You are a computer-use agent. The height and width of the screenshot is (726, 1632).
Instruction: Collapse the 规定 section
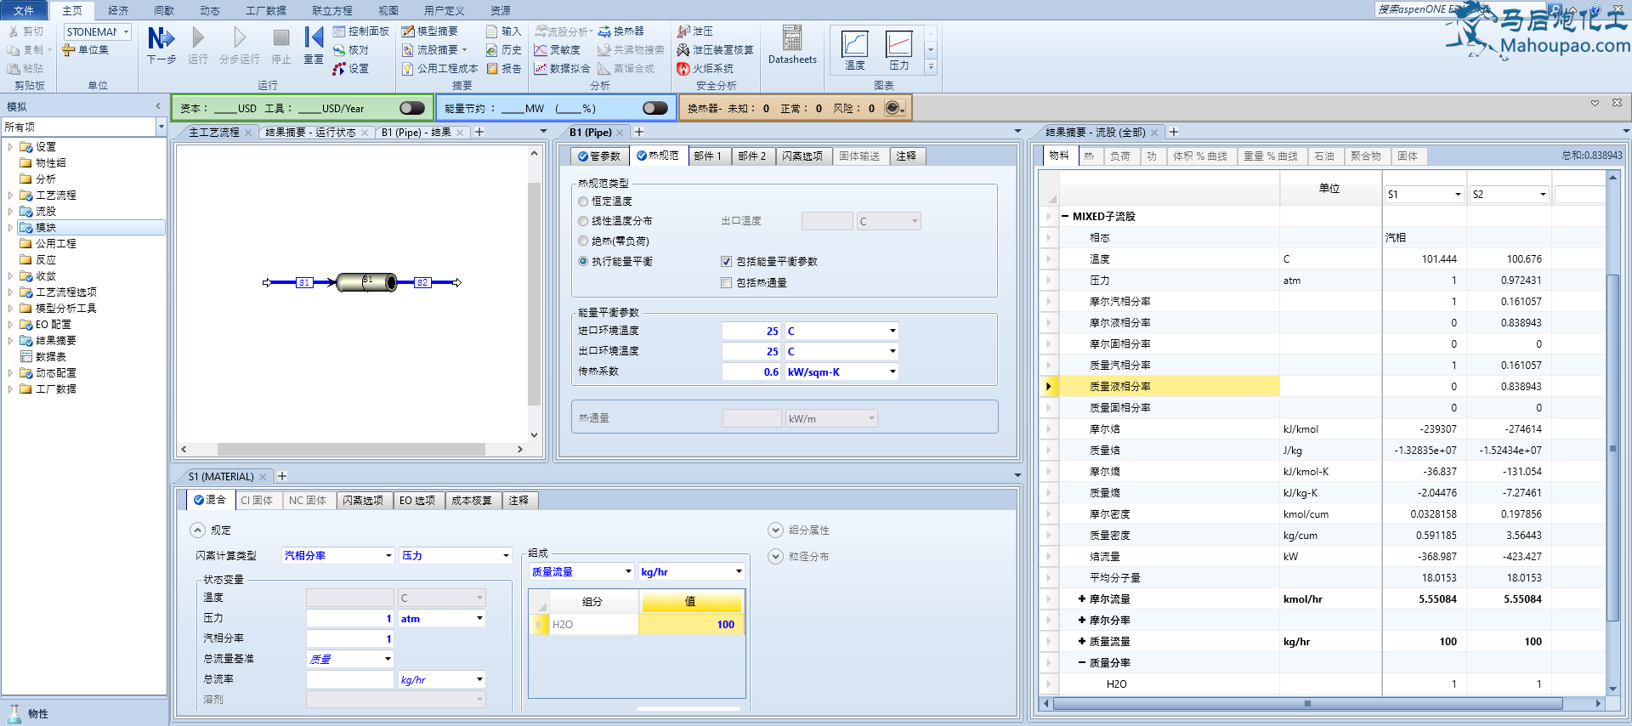point(197,530)
